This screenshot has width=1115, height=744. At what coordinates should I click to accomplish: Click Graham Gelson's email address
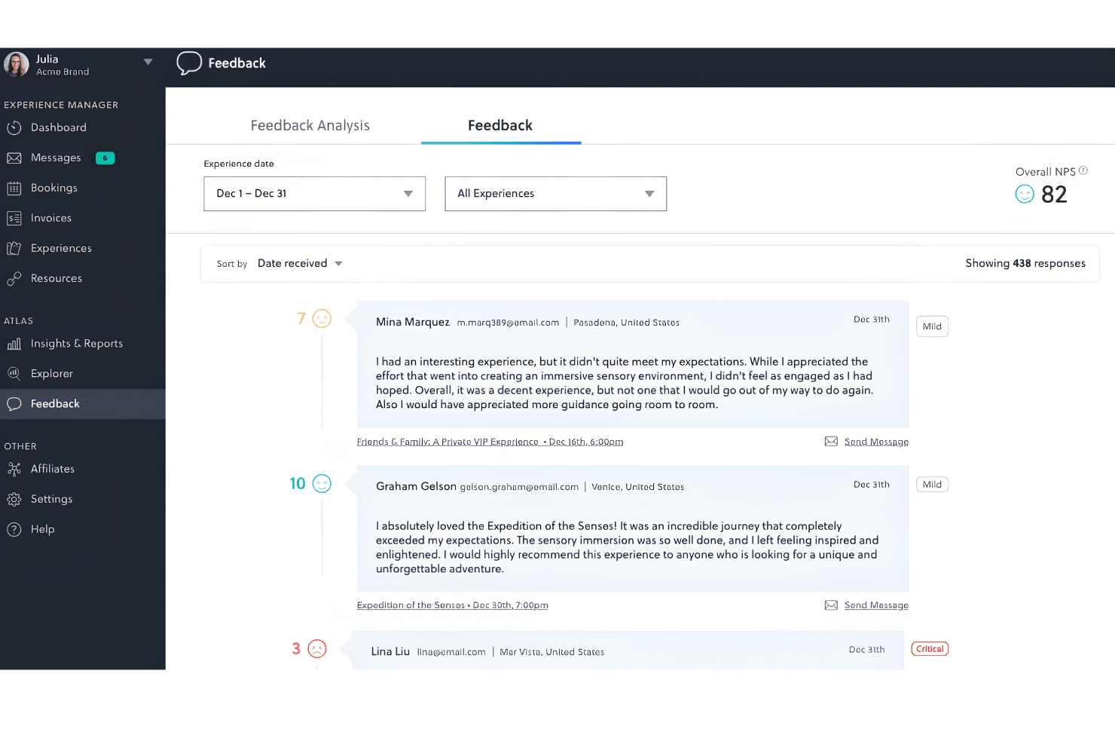519,487
